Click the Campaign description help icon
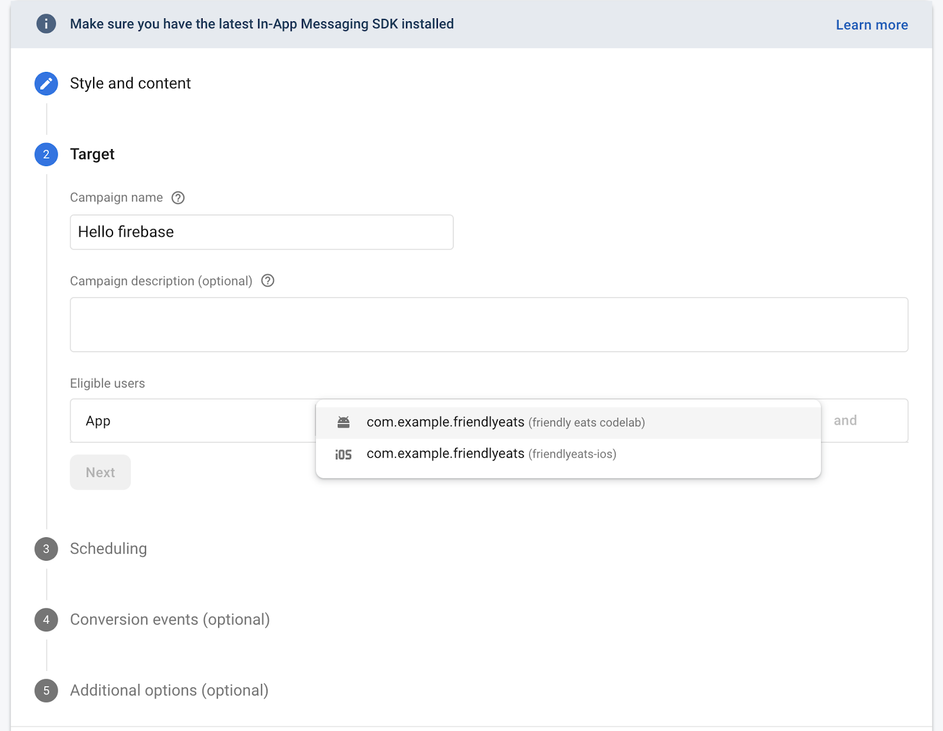This screenshot has width=943, height=731. [268, 281]
